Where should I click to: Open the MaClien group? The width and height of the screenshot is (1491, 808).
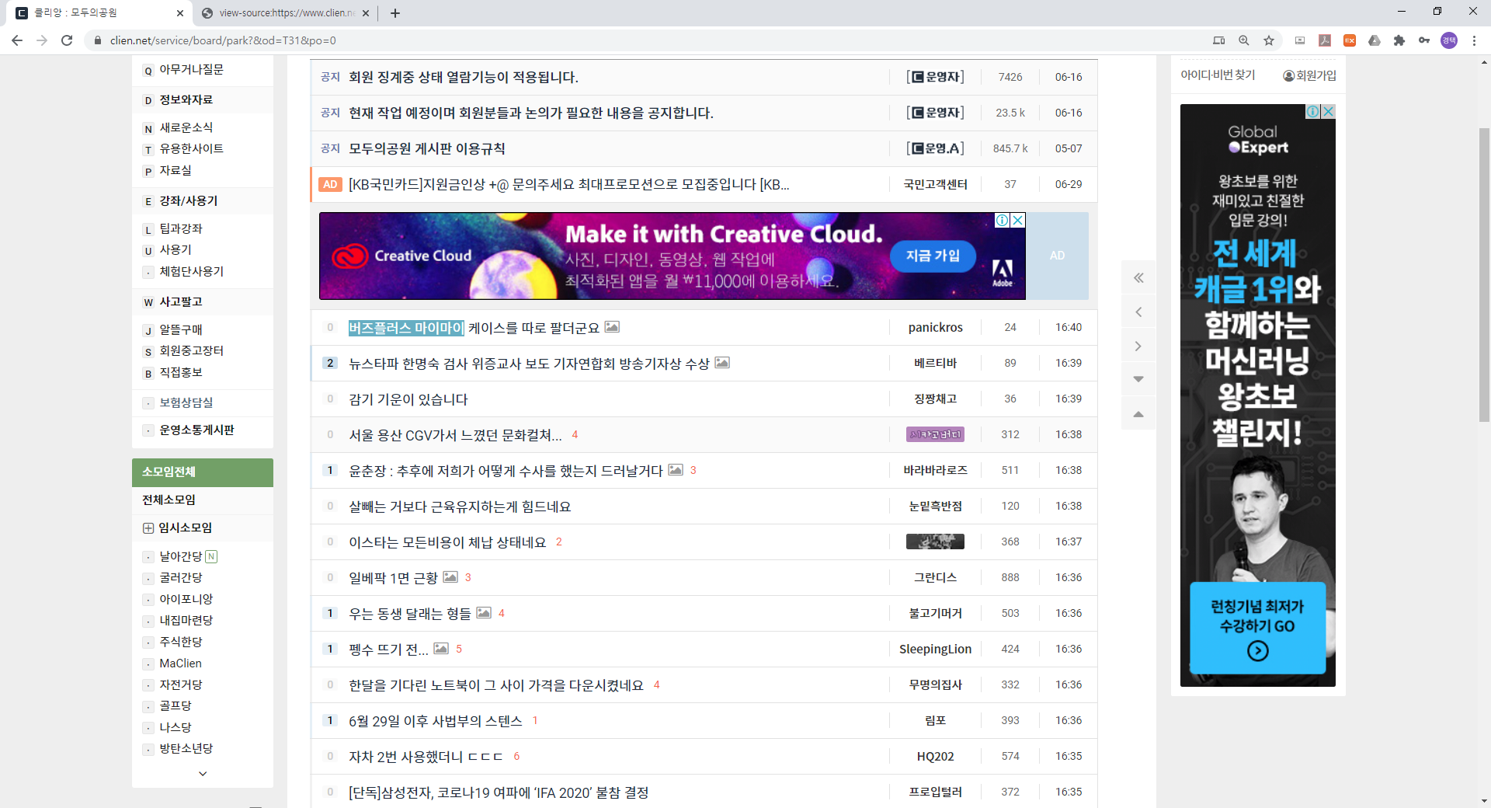coord(180,663)
